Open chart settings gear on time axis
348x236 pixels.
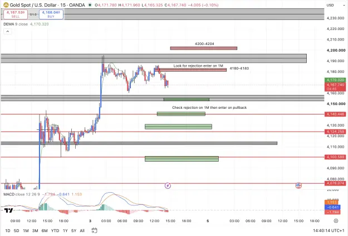click(x=336, y=220)
